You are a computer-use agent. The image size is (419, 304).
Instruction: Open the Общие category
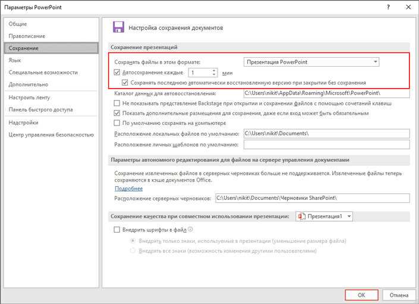[51, 24]
